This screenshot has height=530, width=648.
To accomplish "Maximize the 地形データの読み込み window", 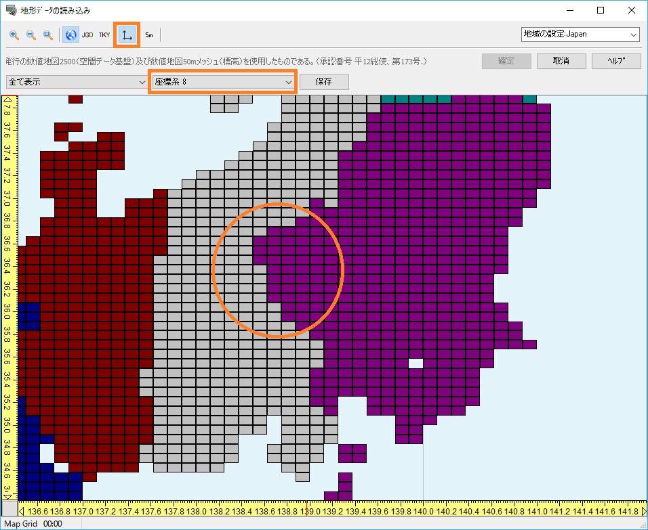I will coord(601,10).
